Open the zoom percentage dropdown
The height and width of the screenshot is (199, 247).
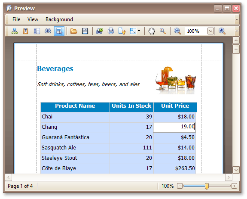pos(210,31)
